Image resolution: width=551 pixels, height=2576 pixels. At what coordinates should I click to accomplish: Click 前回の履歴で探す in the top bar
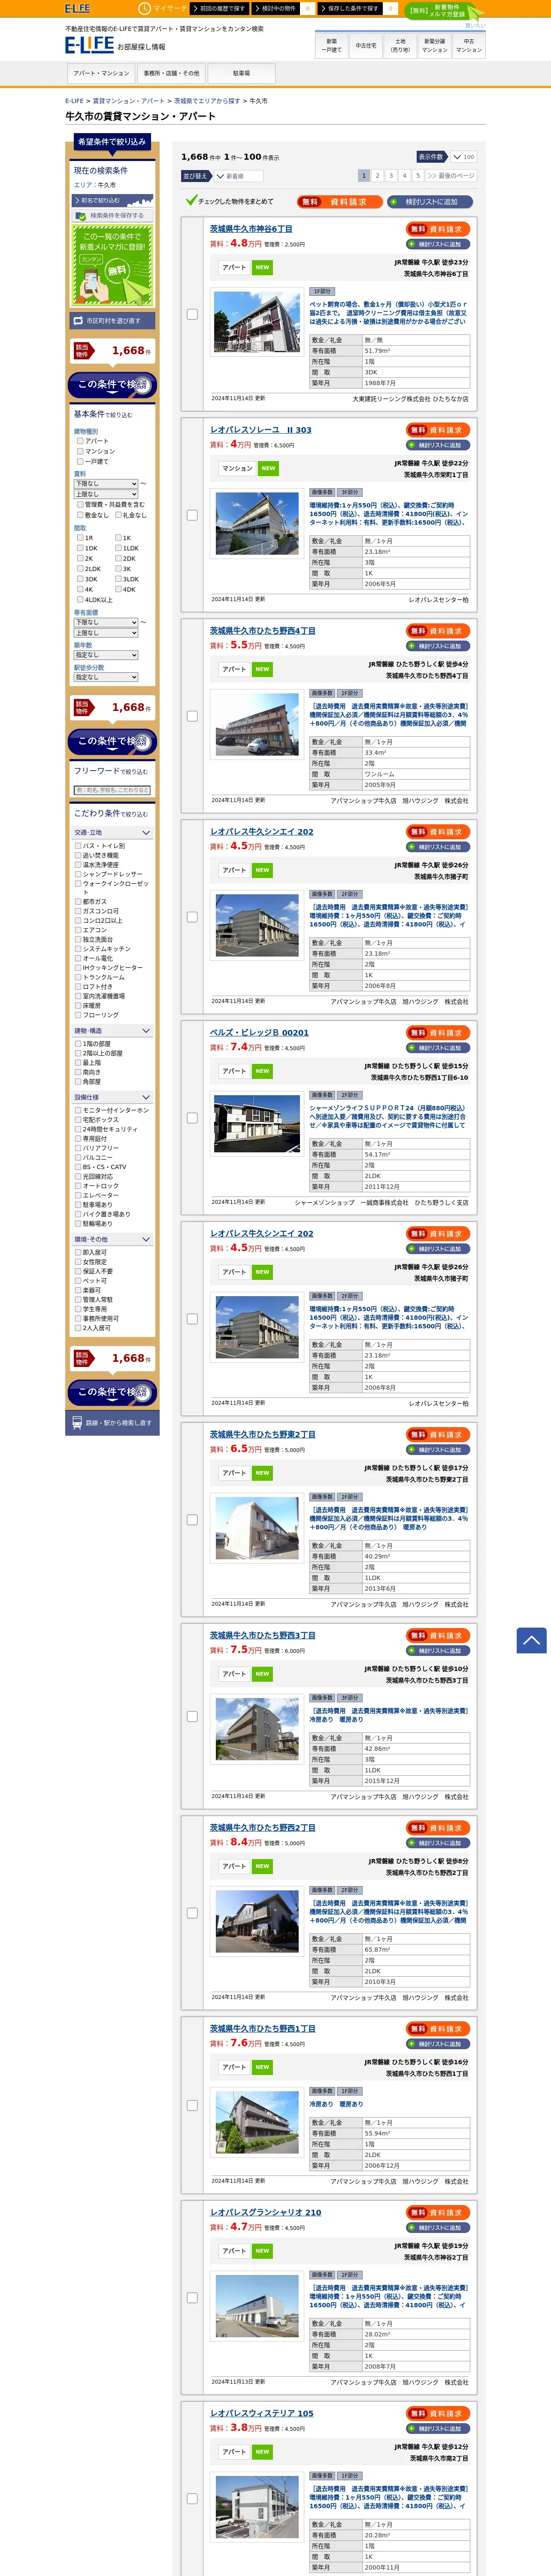point(220,8)
